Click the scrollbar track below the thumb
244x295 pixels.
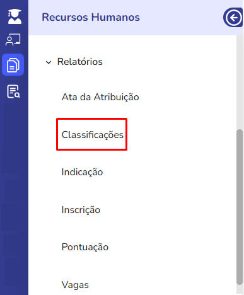(x=240, y=289)
